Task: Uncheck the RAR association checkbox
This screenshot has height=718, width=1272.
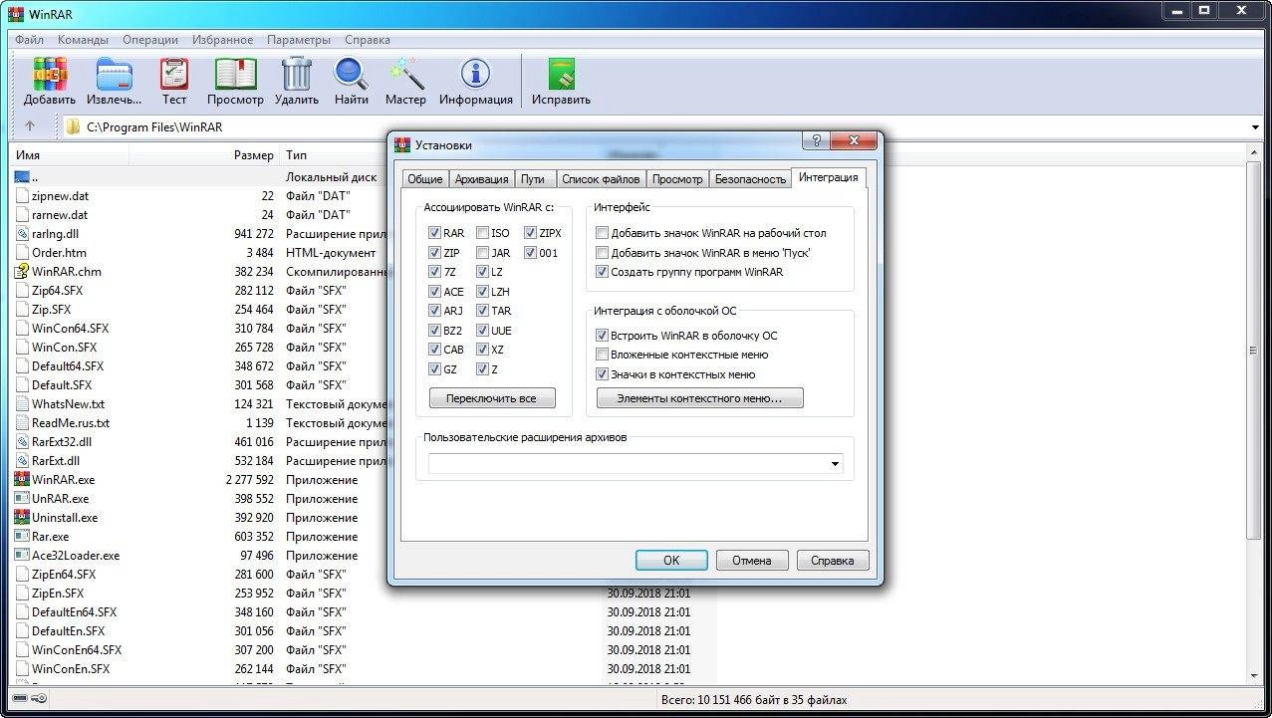Action: point(434,233)
